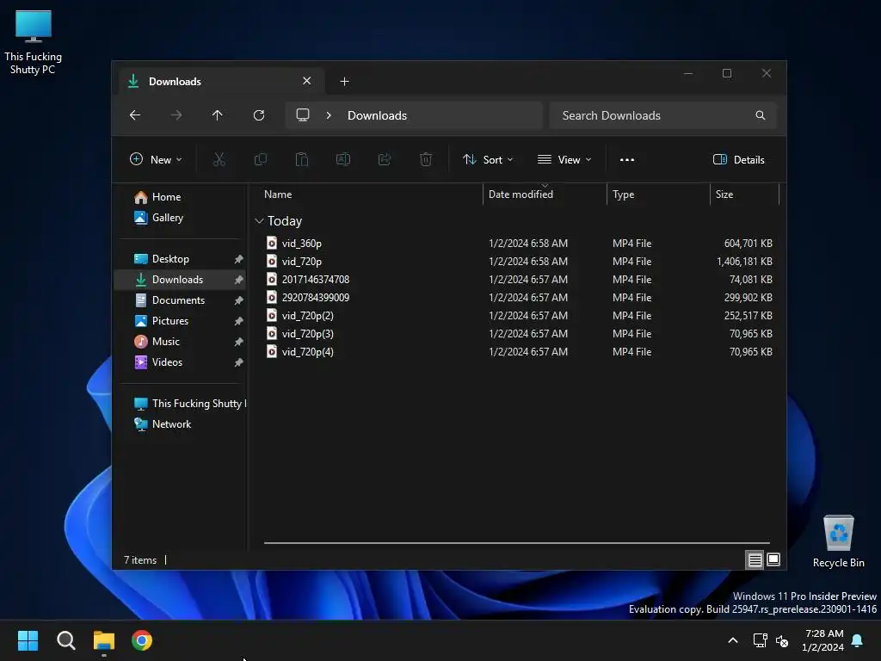The image size is (881, 661).
Task: Click Downloads in the address bar
Action: (377, 115)
